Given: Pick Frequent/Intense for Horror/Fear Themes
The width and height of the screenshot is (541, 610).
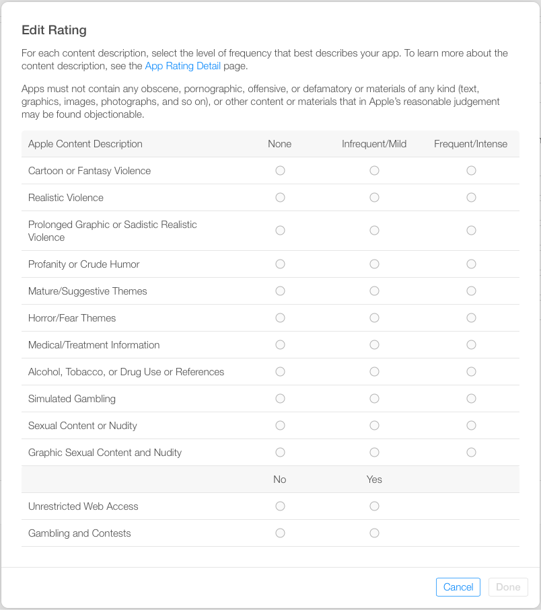Looking at the screenshot, I should (x=471, y=318).
